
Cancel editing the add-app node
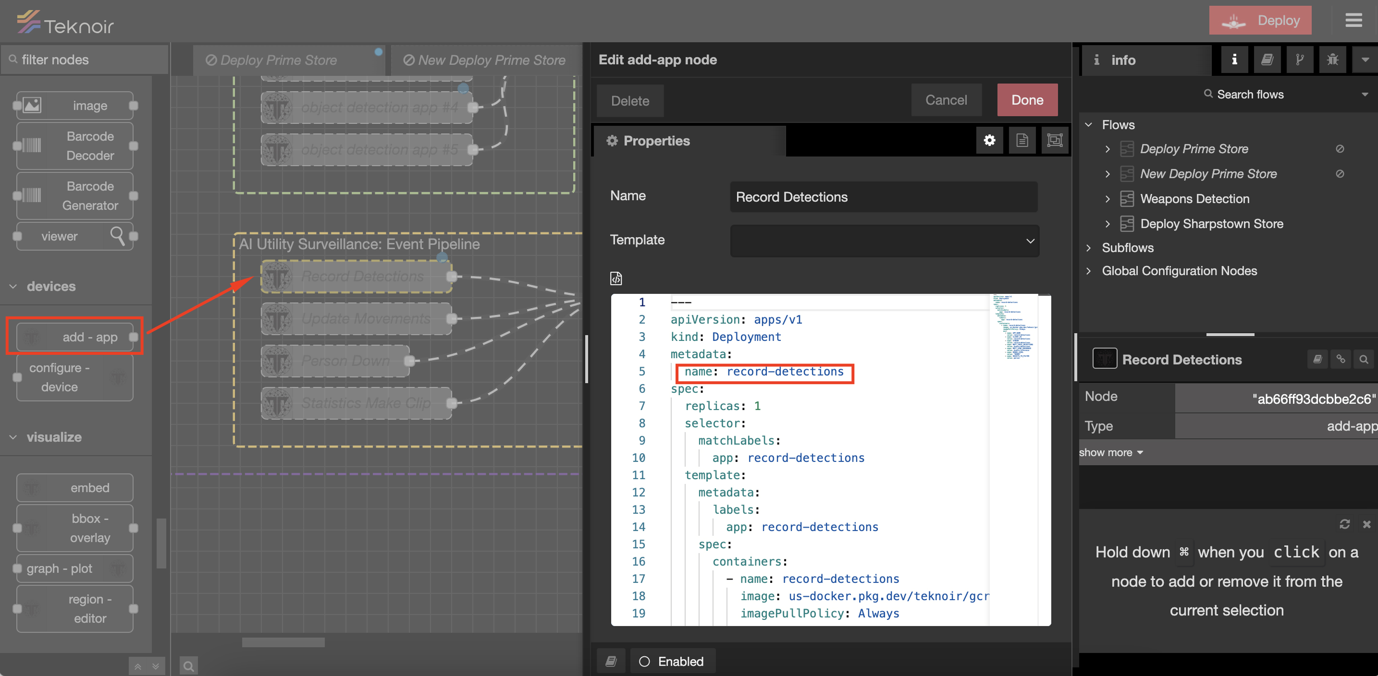[x=946, y=100]
